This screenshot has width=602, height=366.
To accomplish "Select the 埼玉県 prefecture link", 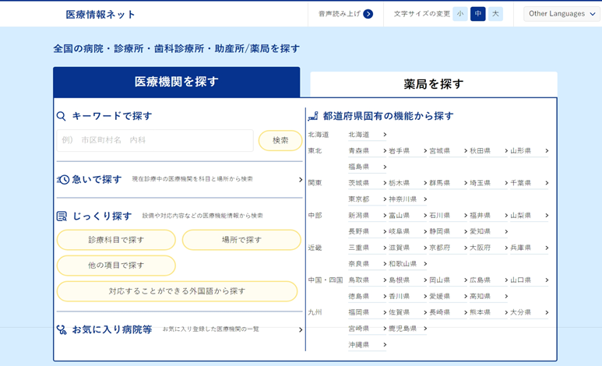I will pos(489,183).
